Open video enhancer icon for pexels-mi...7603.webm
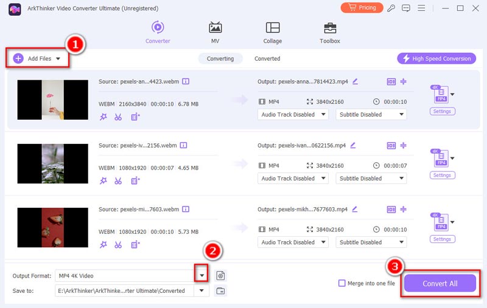 coord(135,244)
